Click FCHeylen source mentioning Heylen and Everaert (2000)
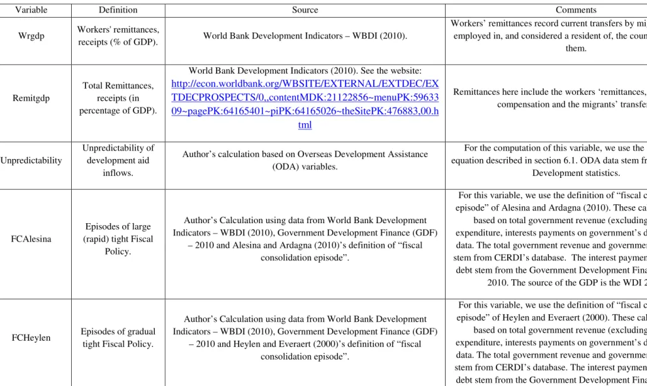This screenshot has width=647, height=386. click(305, 338)
